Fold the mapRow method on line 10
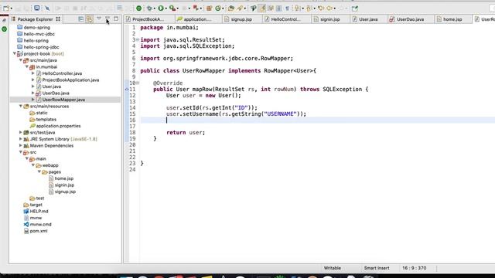The width and height of the screenshot is (495, 278). [x=138, y=83]
